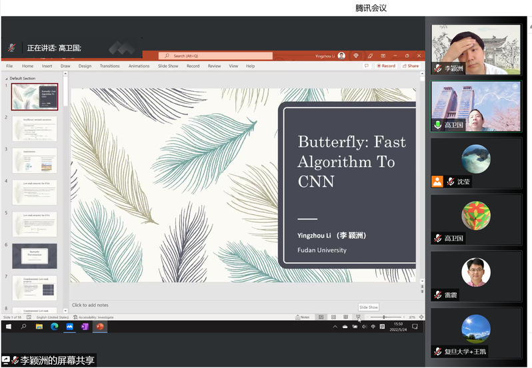Click the Windows Start button
This screenshot has width=532, height=368.
[x=9, y=327]
